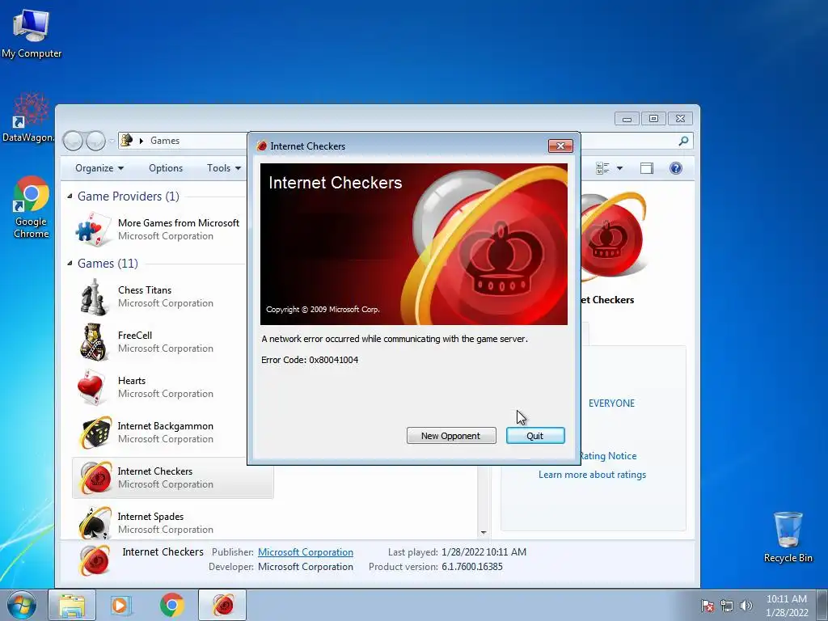Viewport: 828px width, 621px height.
Task: Select the Recycle Bin desktop icon
Action: [x=788, y=537]
